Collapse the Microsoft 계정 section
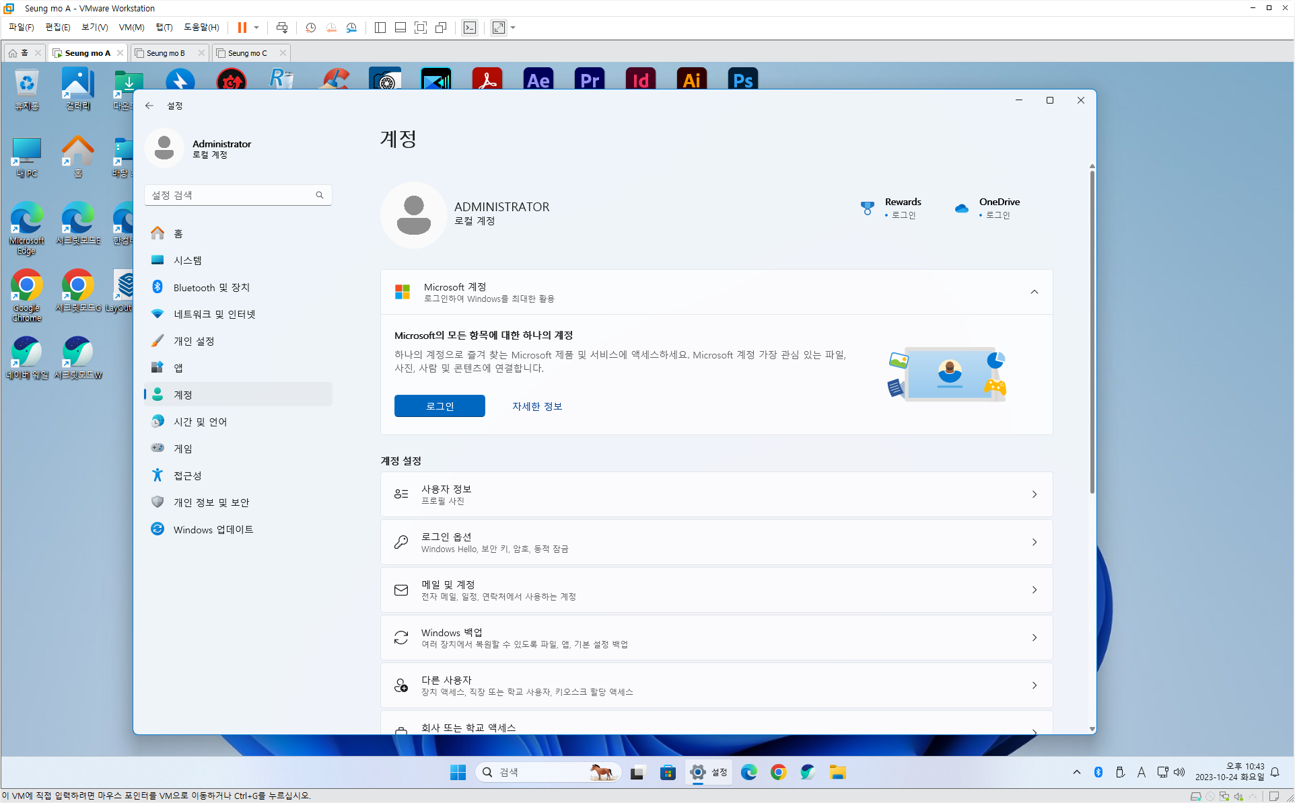 click(x=1034, y=292)
